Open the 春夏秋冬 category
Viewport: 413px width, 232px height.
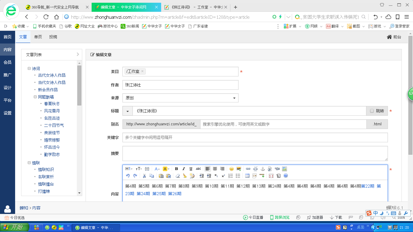tap(52, 104)
